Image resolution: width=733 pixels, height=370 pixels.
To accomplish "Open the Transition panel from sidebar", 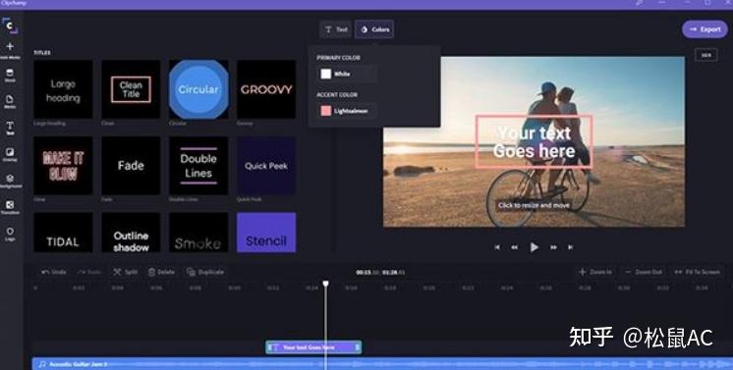I will tap(10, 207).
